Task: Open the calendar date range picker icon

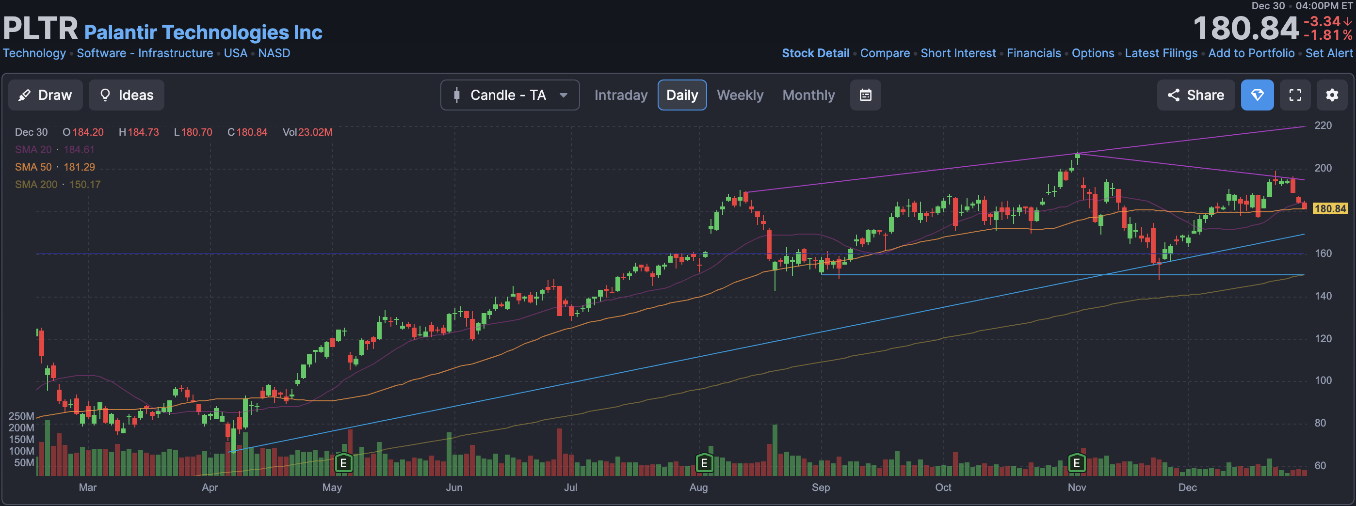Action: pyautogui.click(x=865, y=95)
